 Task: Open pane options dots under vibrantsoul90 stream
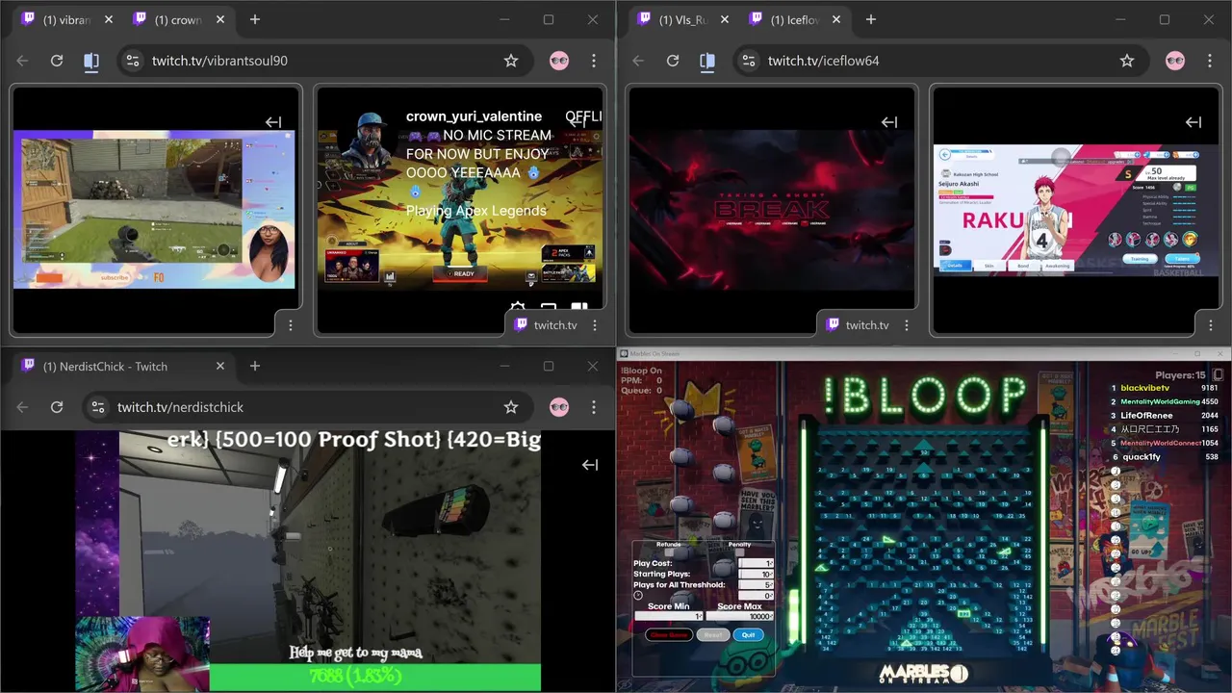(290, 325)
